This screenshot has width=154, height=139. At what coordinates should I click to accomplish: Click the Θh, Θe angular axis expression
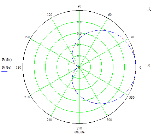[79, 132]
